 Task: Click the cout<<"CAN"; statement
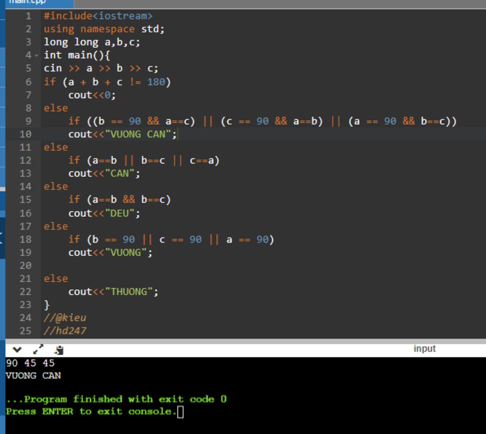104,174
